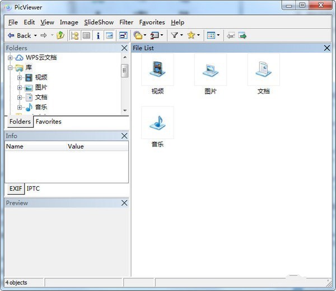336x291 pixels.
Task: Toggle the Preview panel toolbar button
Action: [x=110, y=35]
